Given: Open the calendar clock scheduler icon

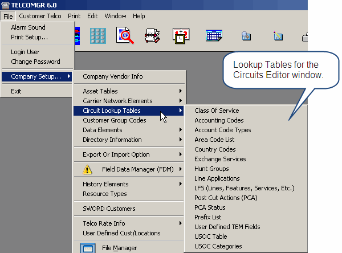Looking at the screenshot, I should 181,36.
